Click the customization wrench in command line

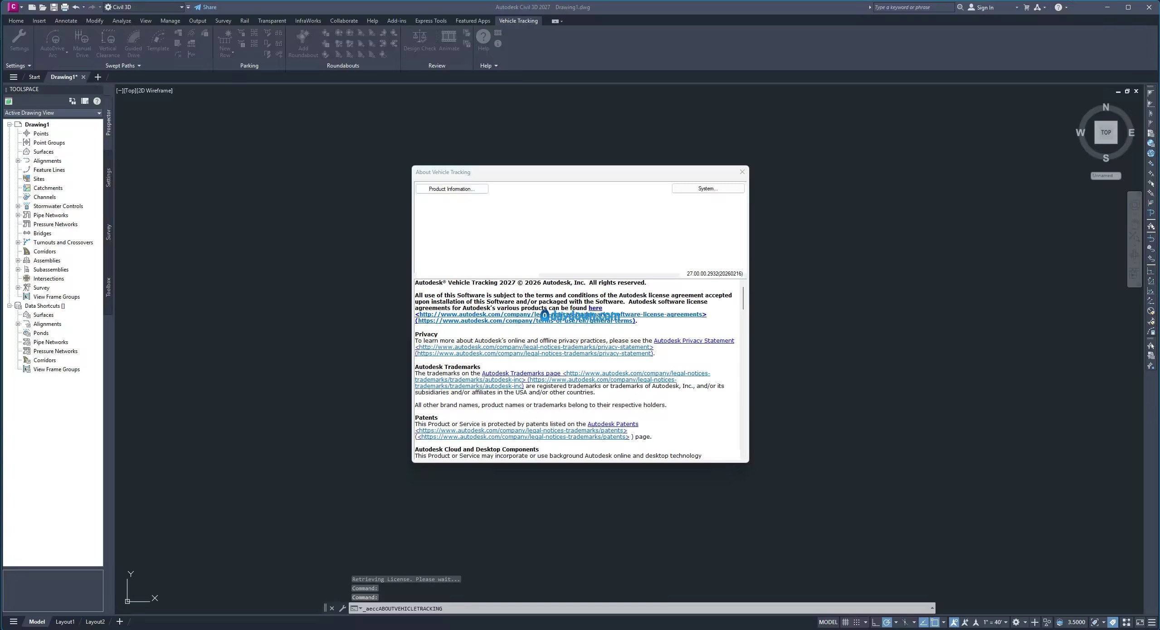342,609
